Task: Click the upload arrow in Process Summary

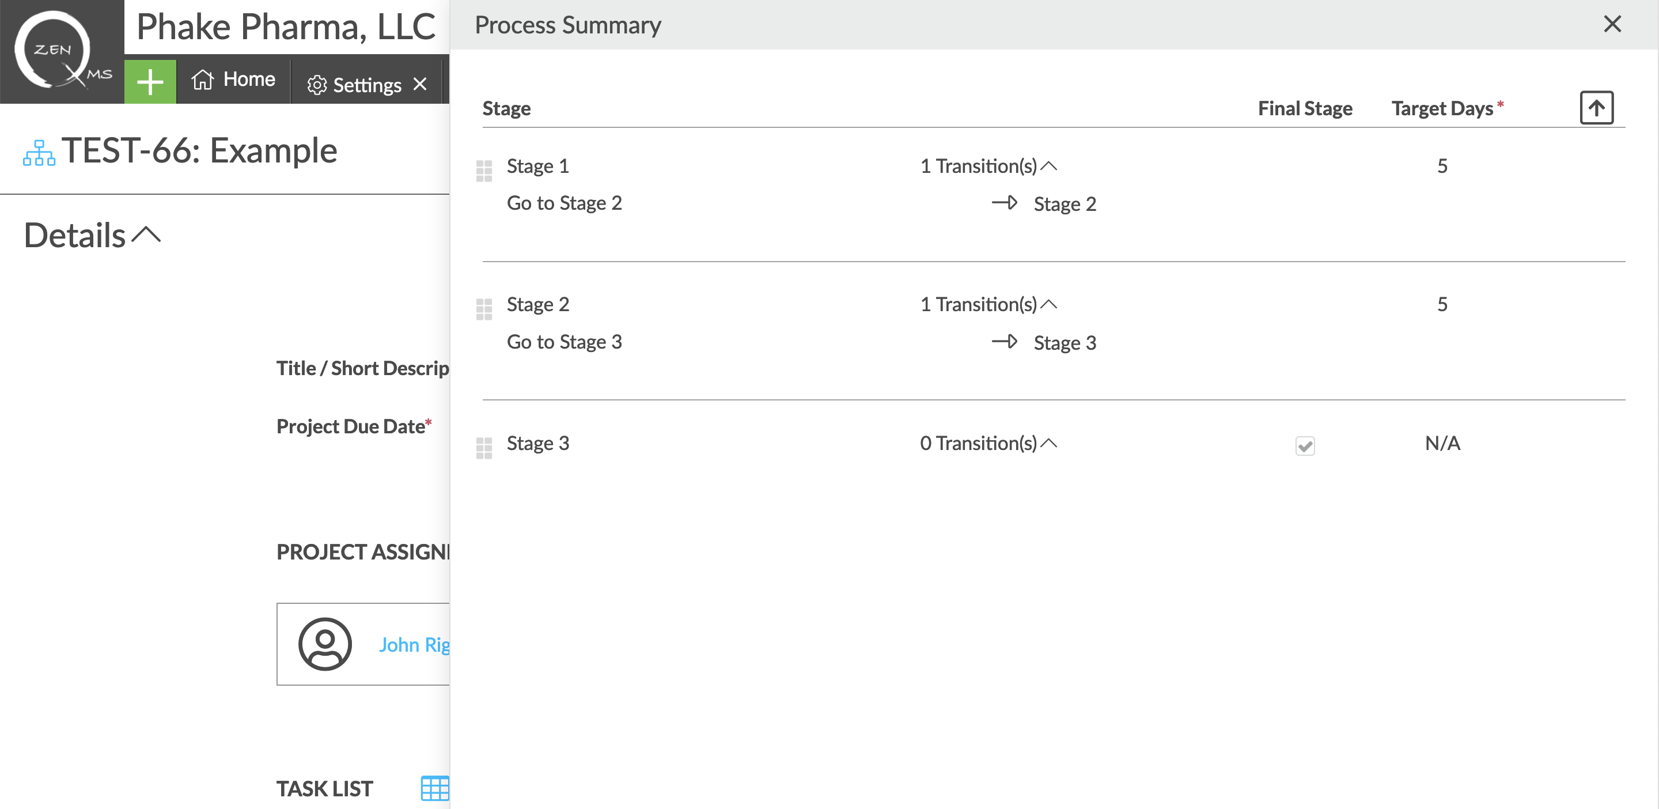Action: [x=1596, y=108]
